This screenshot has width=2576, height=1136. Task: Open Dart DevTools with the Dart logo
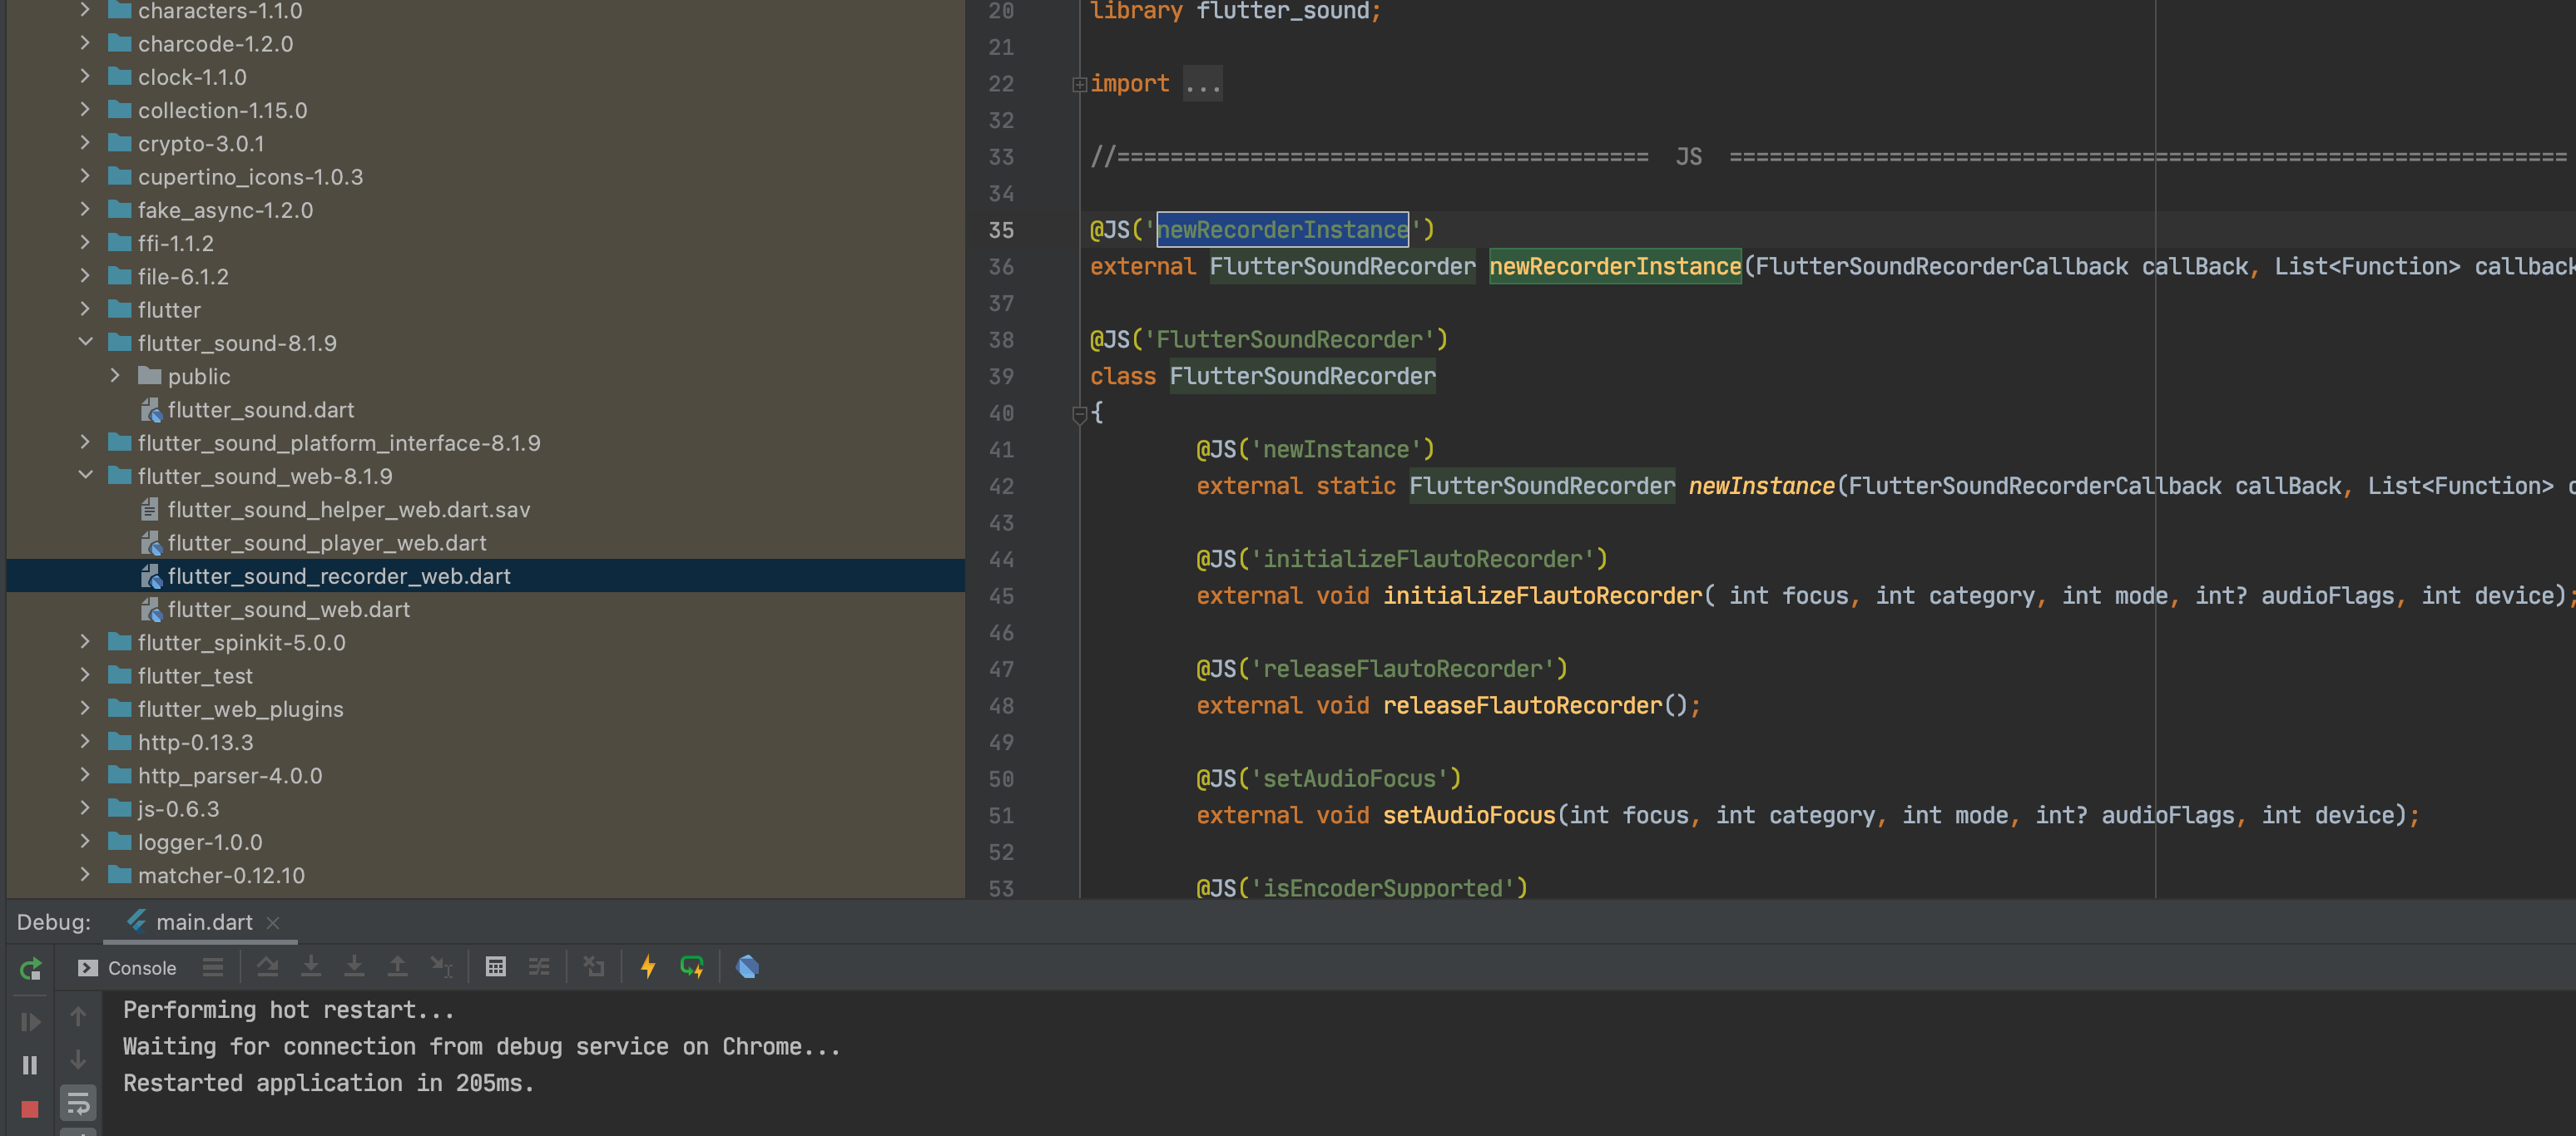click(748, 968)
